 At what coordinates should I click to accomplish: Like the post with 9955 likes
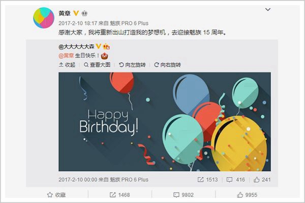tap(247, 195)
